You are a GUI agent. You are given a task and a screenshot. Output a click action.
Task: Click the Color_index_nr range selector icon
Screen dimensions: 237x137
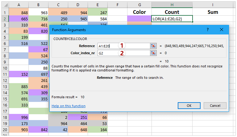click(x=153, y=53)
